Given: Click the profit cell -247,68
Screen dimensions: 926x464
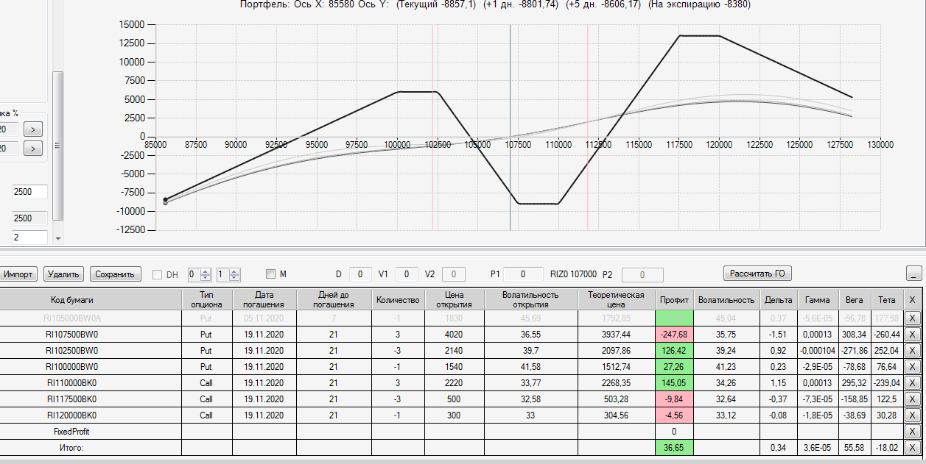Looking at the screenshot, I should pyautogui.click(x=675, y=335).
